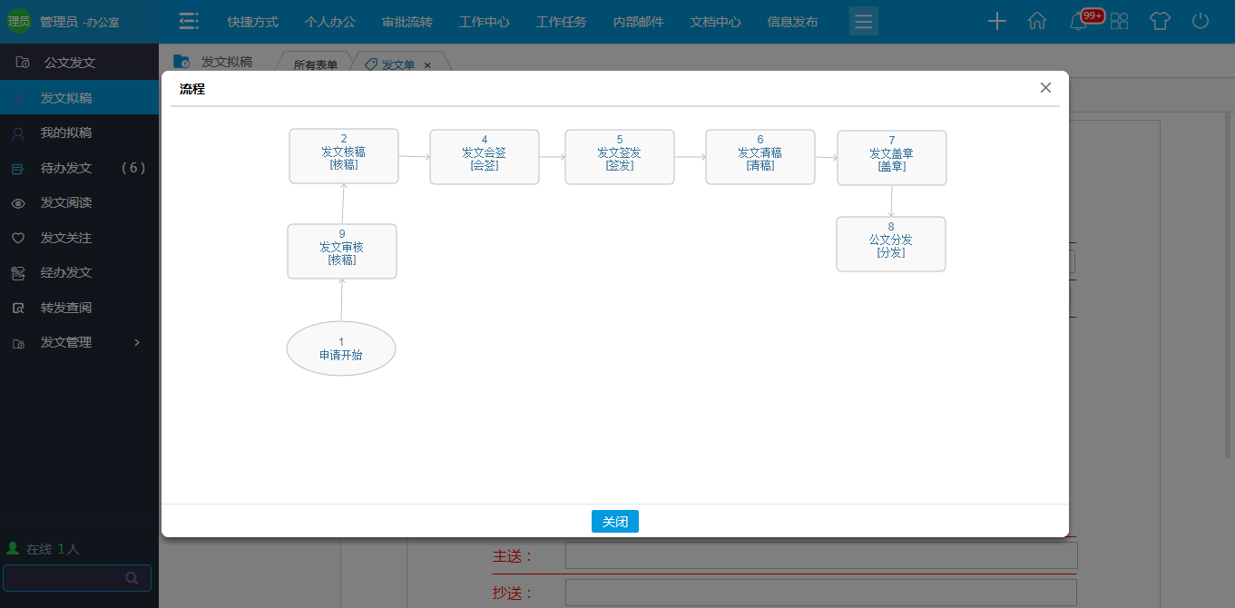Open the grid layout icon in header

pyautogui.click(x=1120, y=22)
